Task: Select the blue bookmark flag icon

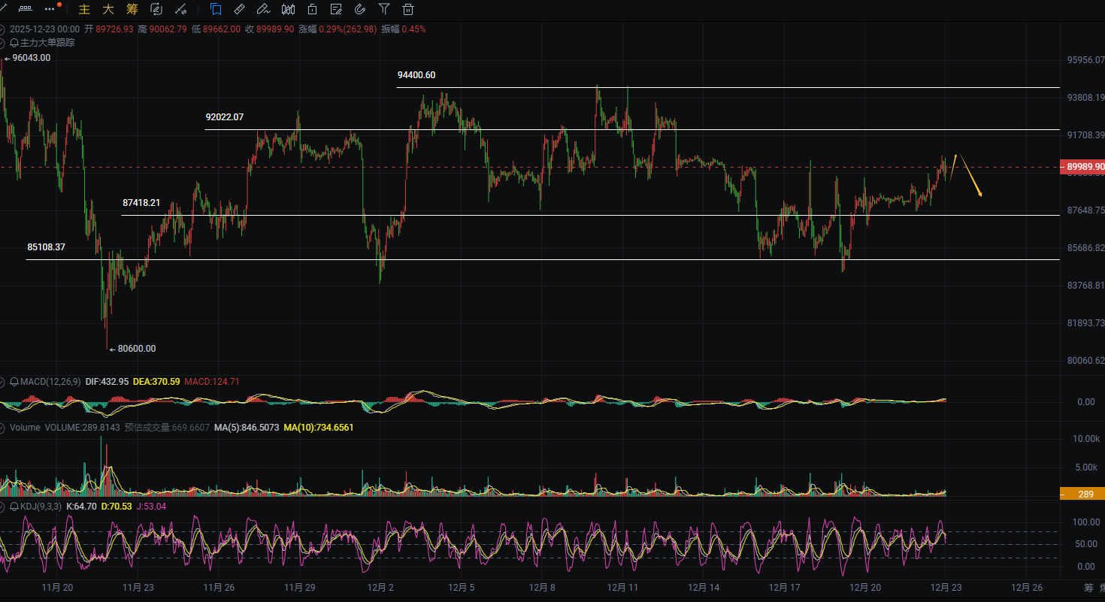Action: [x=216, y=9]
